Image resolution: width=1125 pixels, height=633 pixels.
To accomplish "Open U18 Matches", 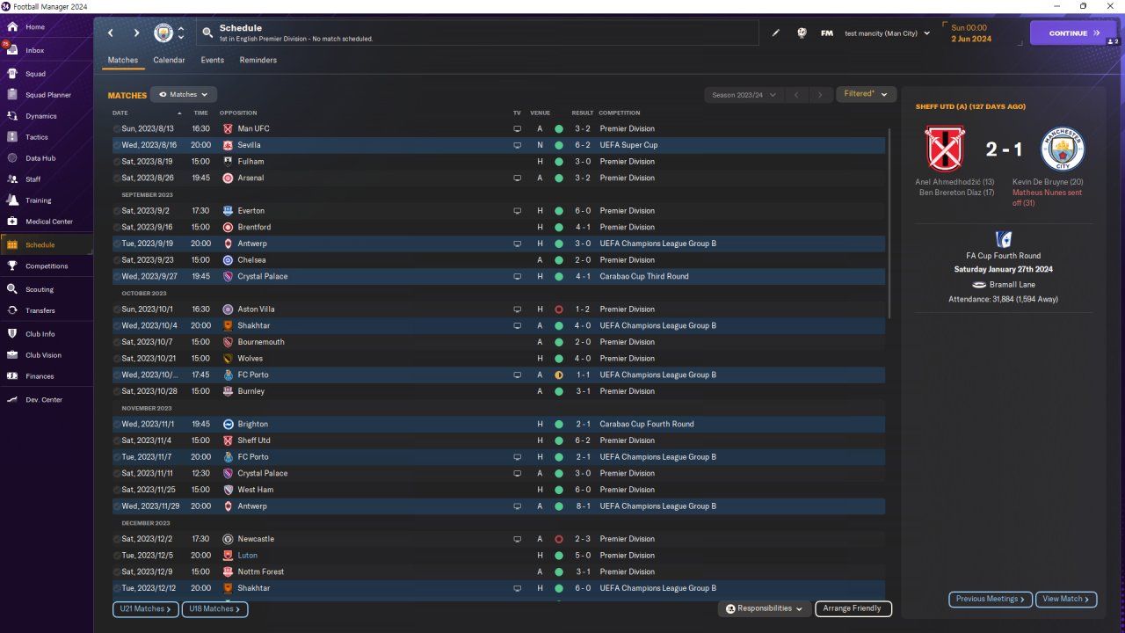I will pyautogui.click(x=215, y=609).
